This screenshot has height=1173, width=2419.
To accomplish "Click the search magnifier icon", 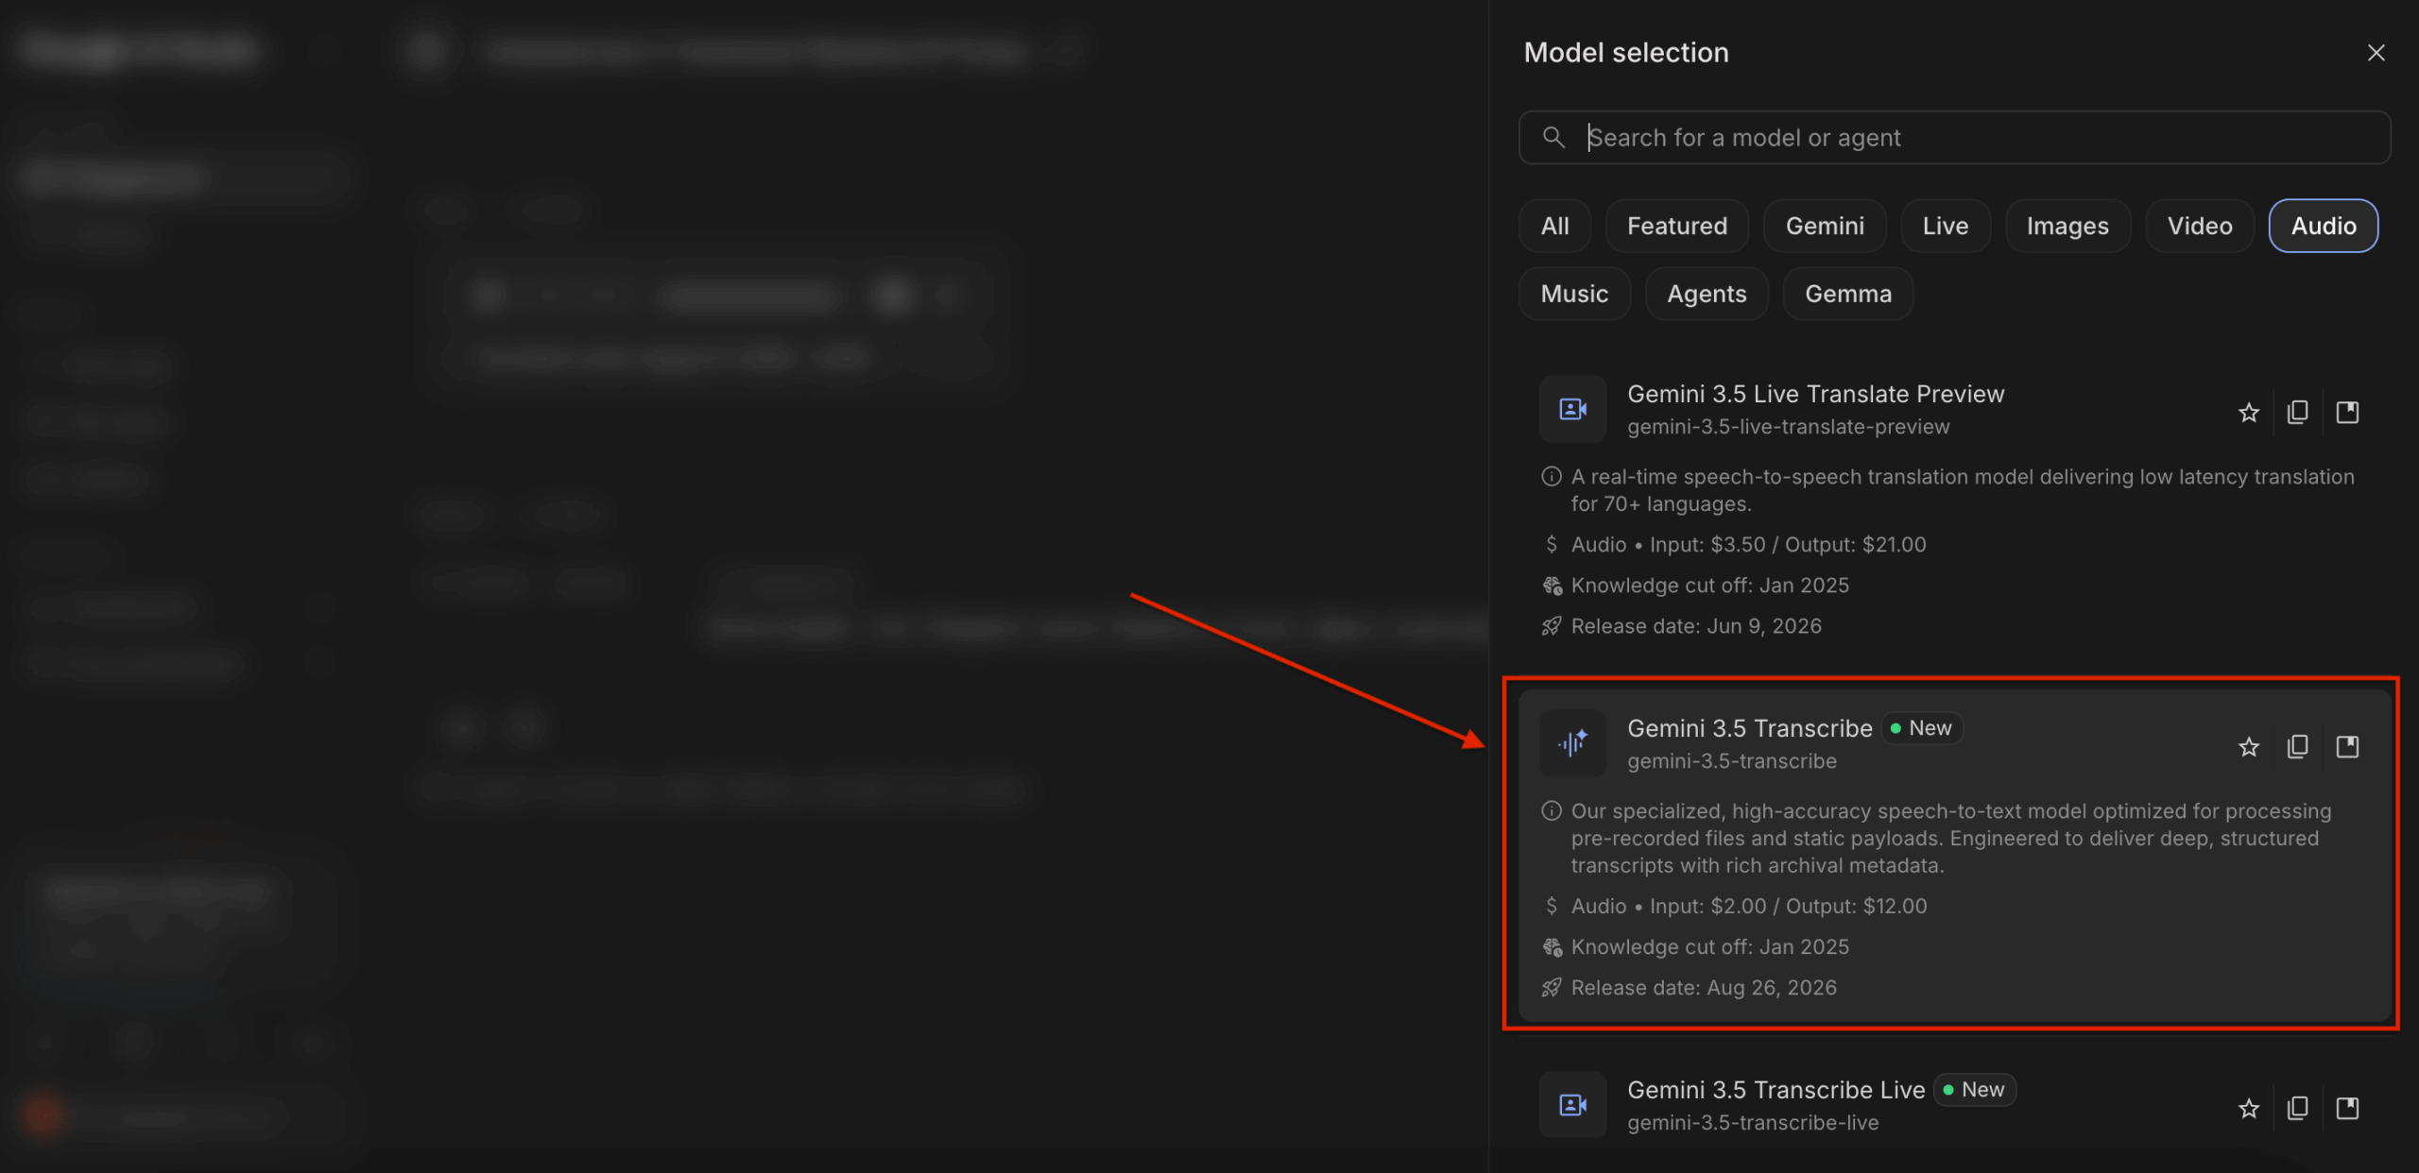I will pyautogui.click(x=1553, y=137).
